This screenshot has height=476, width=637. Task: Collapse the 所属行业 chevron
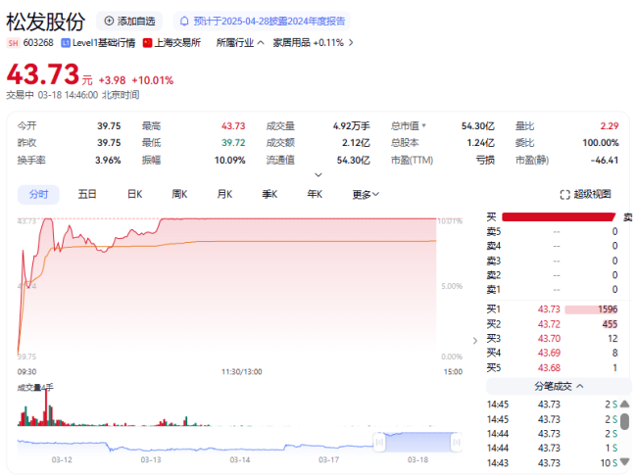pos(261,43)
